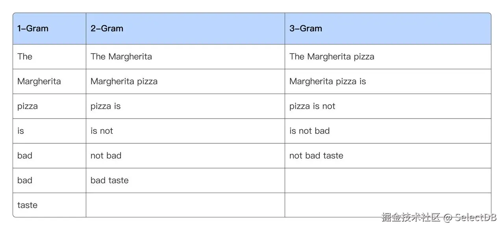Screen dimensions: 504x230
Task: Click the SelectDB watermark text
Action: [x=476, y=217]
